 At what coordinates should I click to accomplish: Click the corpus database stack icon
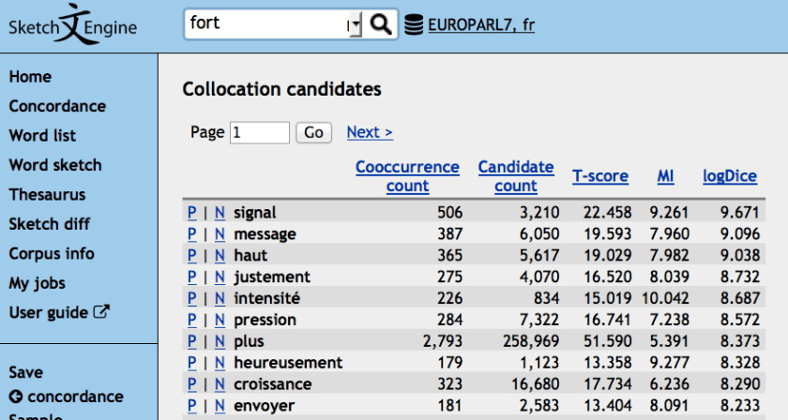point(414,25)
